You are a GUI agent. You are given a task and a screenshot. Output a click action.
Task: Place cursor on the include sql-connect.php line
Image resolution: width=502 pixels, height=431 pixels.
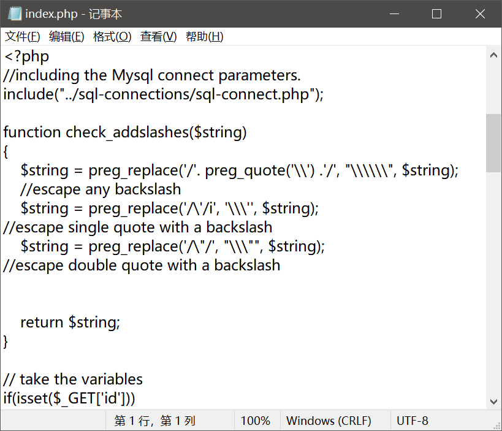tap(163, 94)
